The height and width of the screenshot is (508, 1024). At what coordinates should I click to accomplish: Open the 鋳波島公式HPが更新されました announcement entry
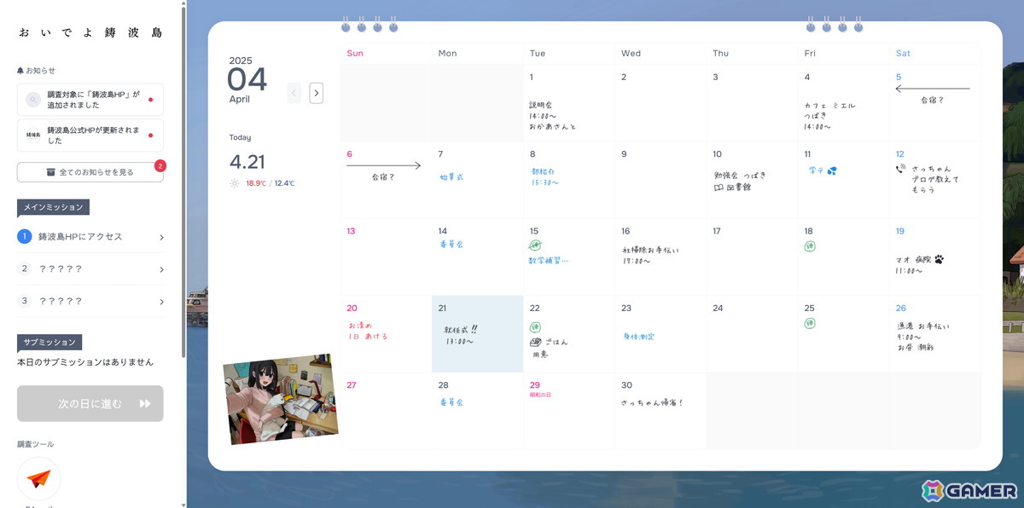90,136
